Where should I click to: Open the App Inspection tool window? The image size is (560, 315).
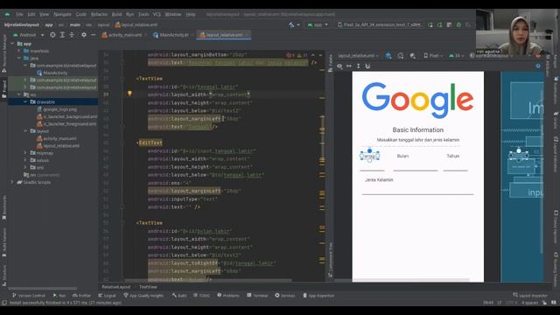coord(318,296)
